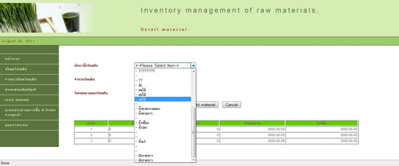Click the 'วันหมดอายุของวัตถุดิบ' label

[x=91, y=93]
